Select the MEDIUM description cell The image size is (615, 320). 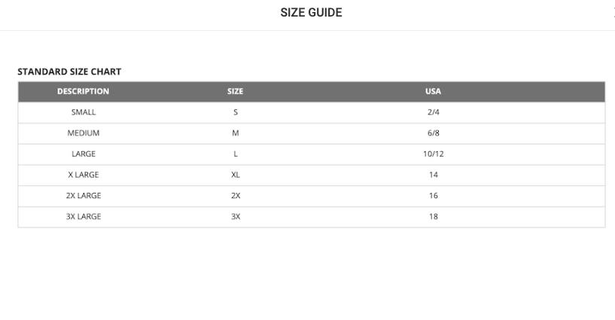[84, 133]
